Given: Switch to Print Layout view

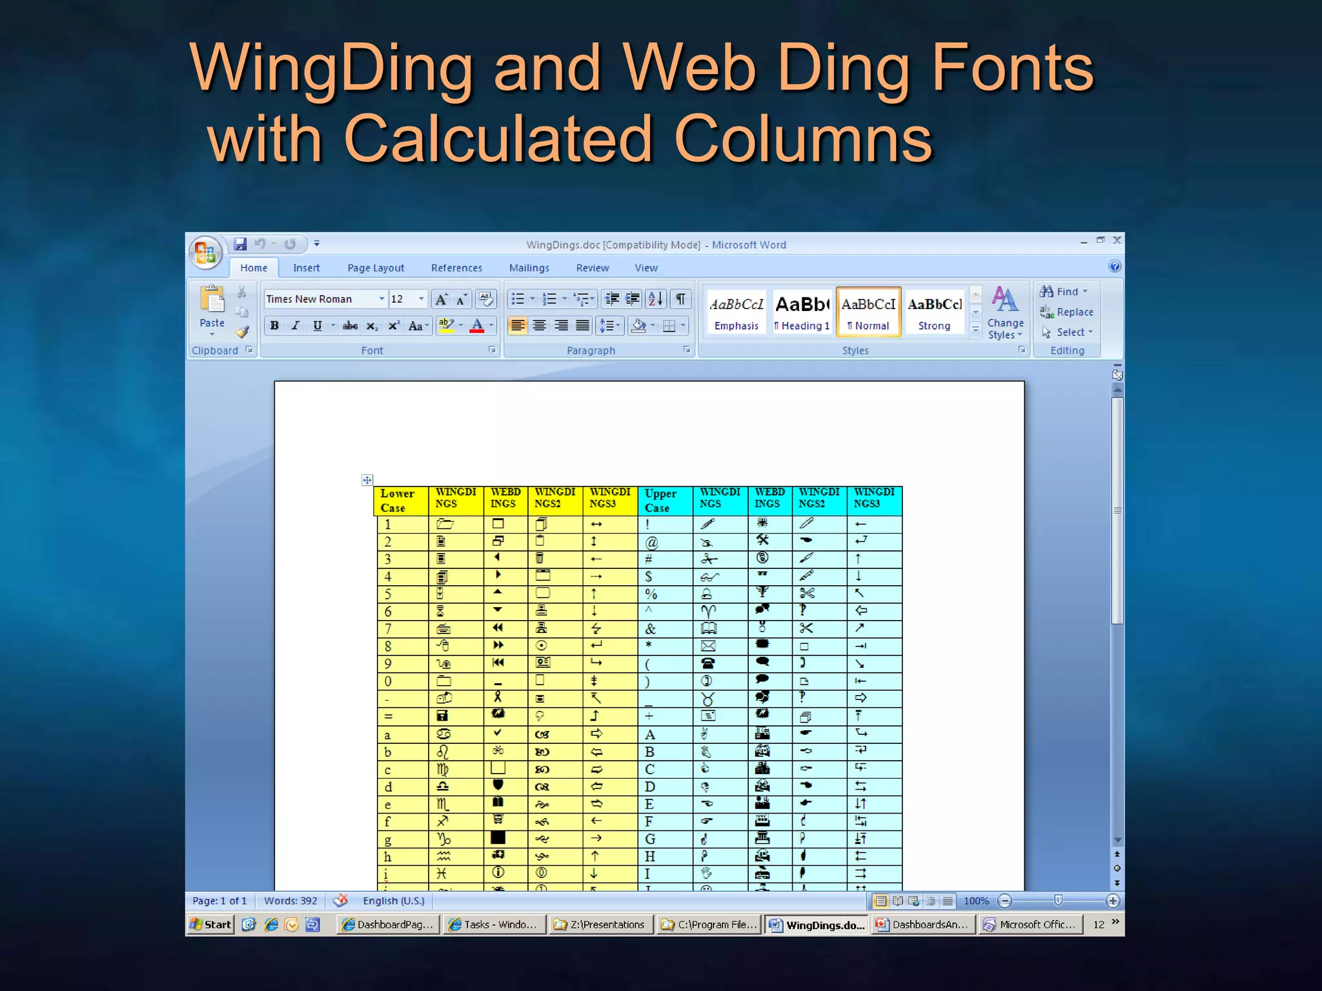Looking at the screenshot, I should 880,901.
